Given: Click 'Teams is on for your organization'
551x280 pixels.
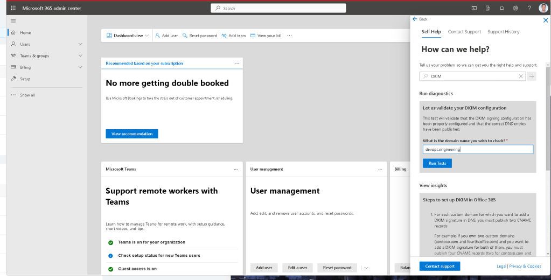Looking at the screenshot, I should pyautogui.click(x=151, y=242).
